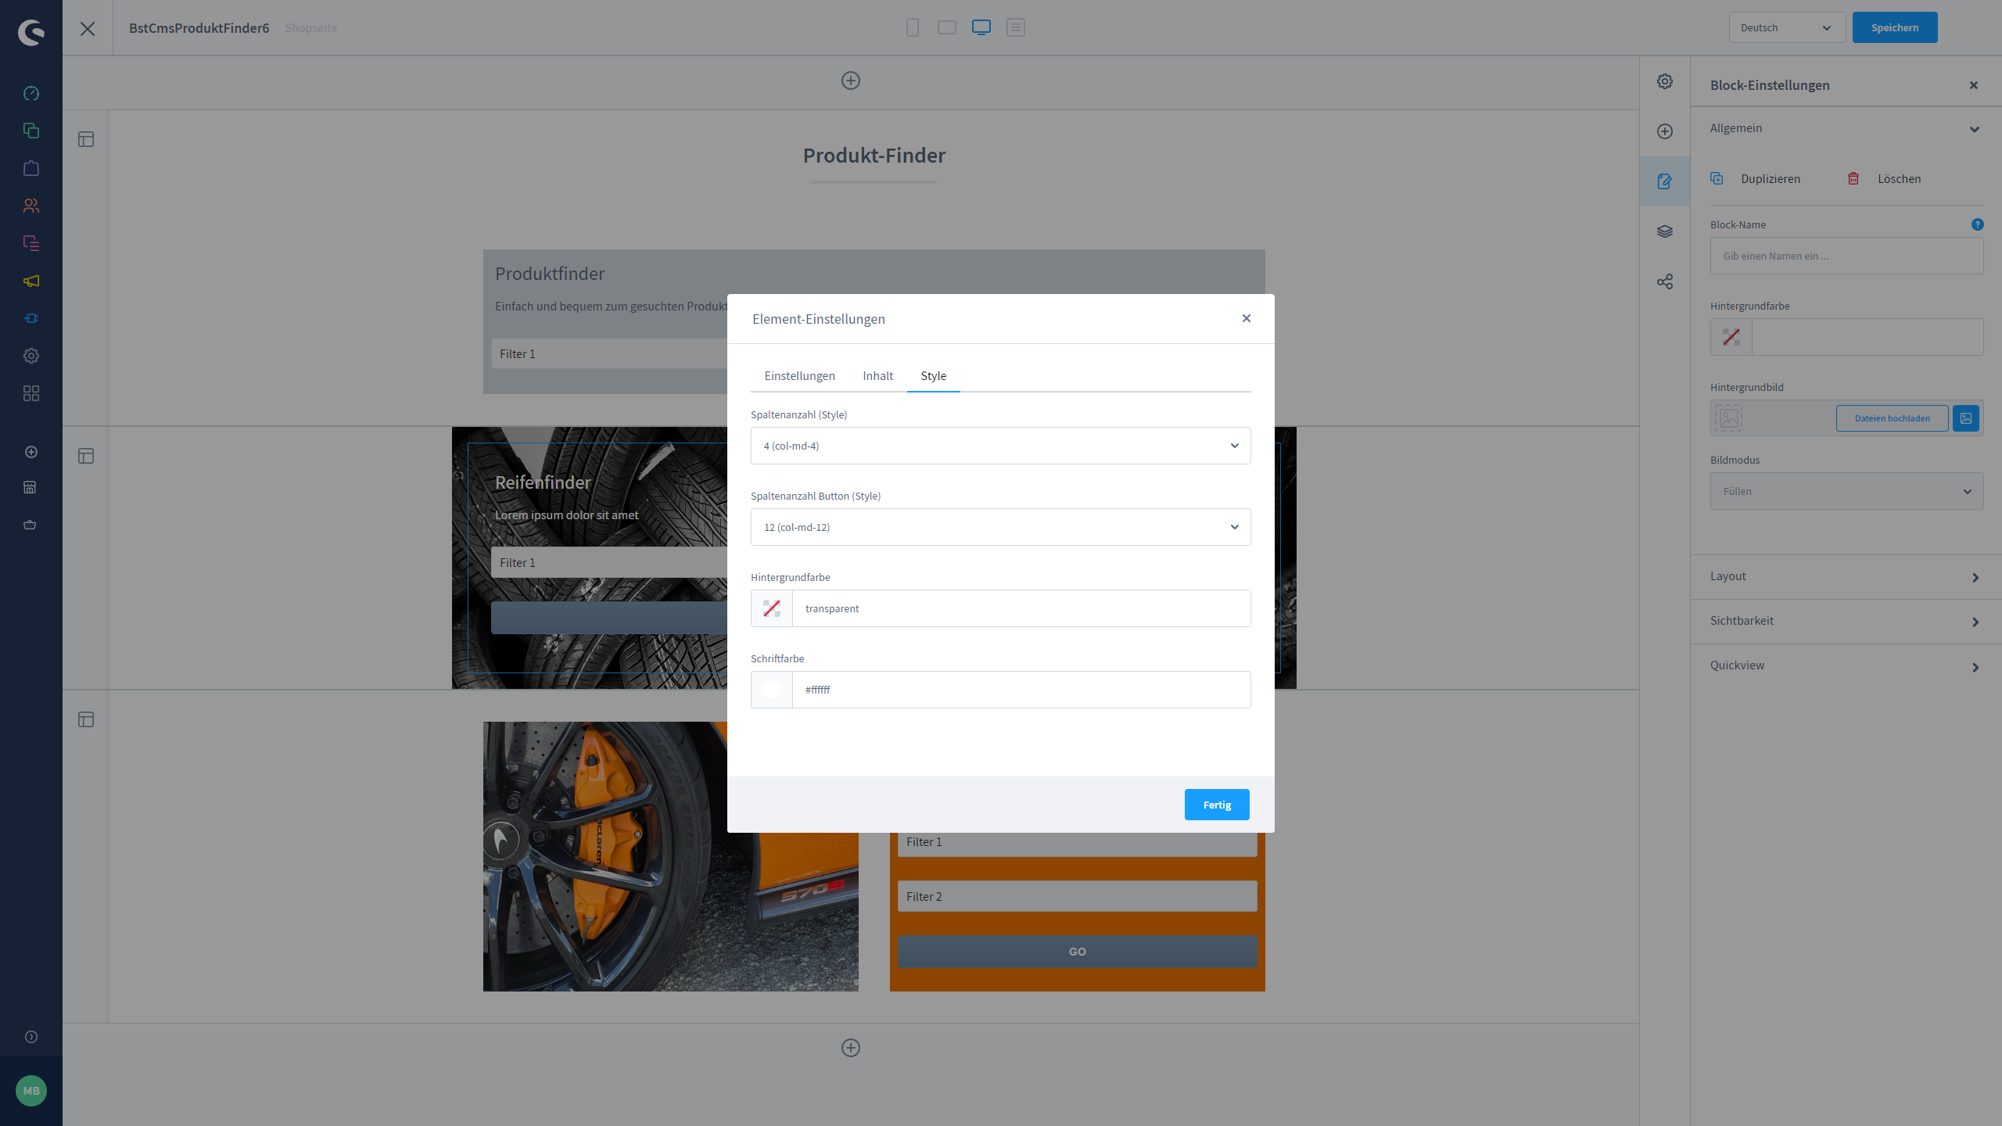Image resolution: width=2002 pixels, height=1126 pixels.
Task: Open the MB user avatar menu
Action: tap(31, 1091)
